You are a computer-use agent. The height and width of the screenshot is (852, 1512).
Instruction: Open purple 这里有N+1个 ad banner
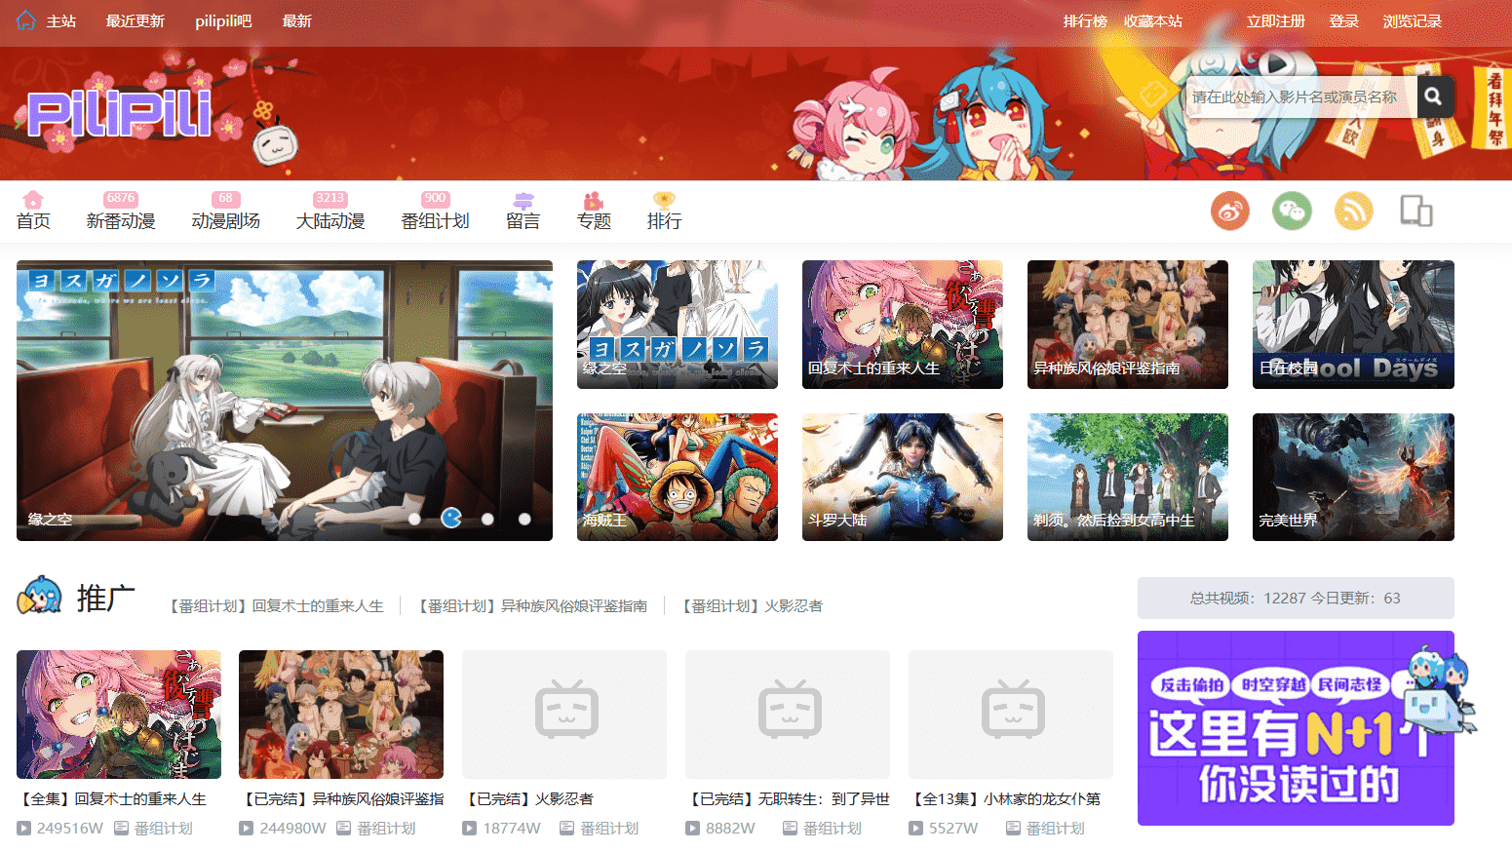(x=1296, y=728)
